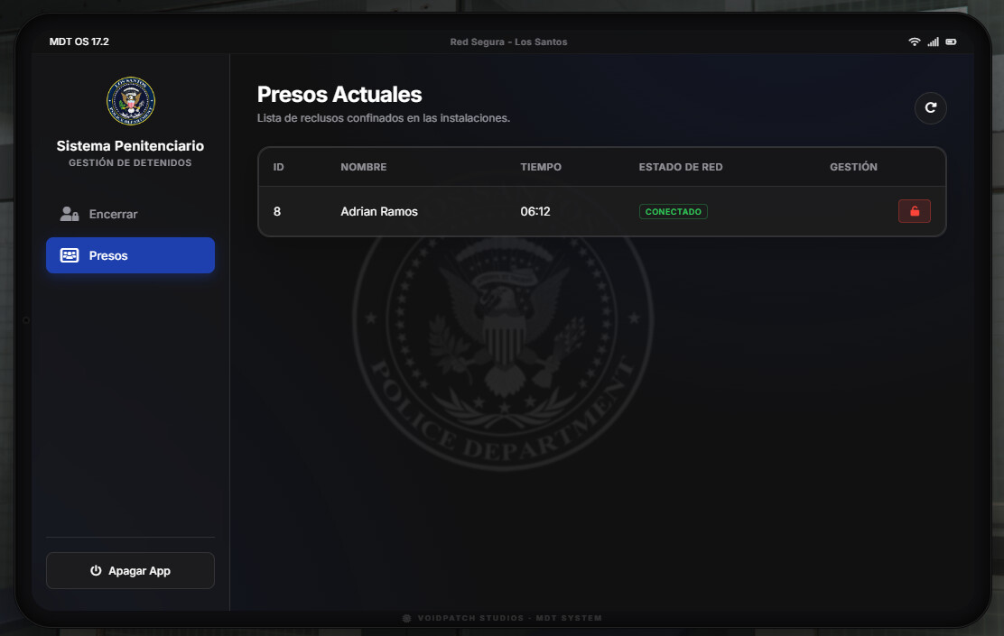The image size is (1004, 636).
Task: Click the GESTIÓN column header
Action: click(853, 166)
